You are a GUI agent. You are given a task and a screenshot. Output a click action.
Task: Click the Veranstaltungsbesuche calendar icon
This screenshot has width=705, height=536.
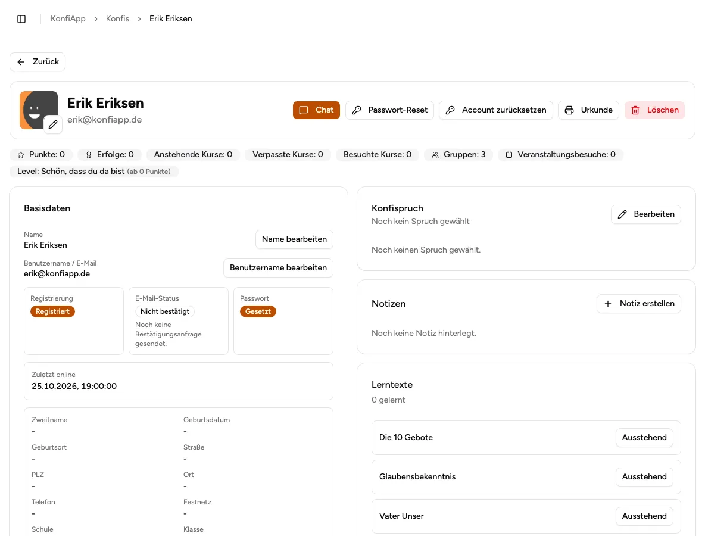(x=509, y=155)
